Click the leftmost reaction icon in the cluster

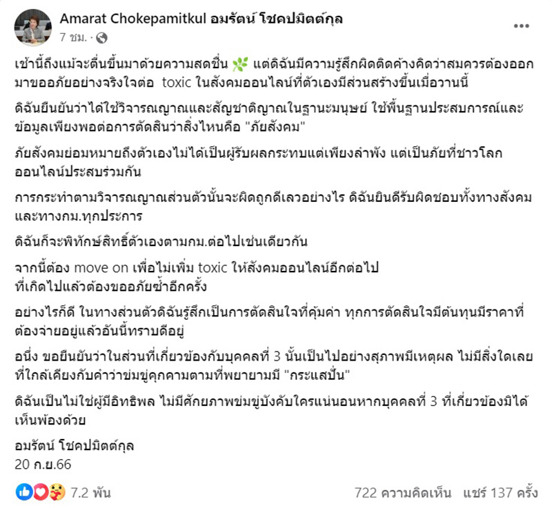point(24,491)
